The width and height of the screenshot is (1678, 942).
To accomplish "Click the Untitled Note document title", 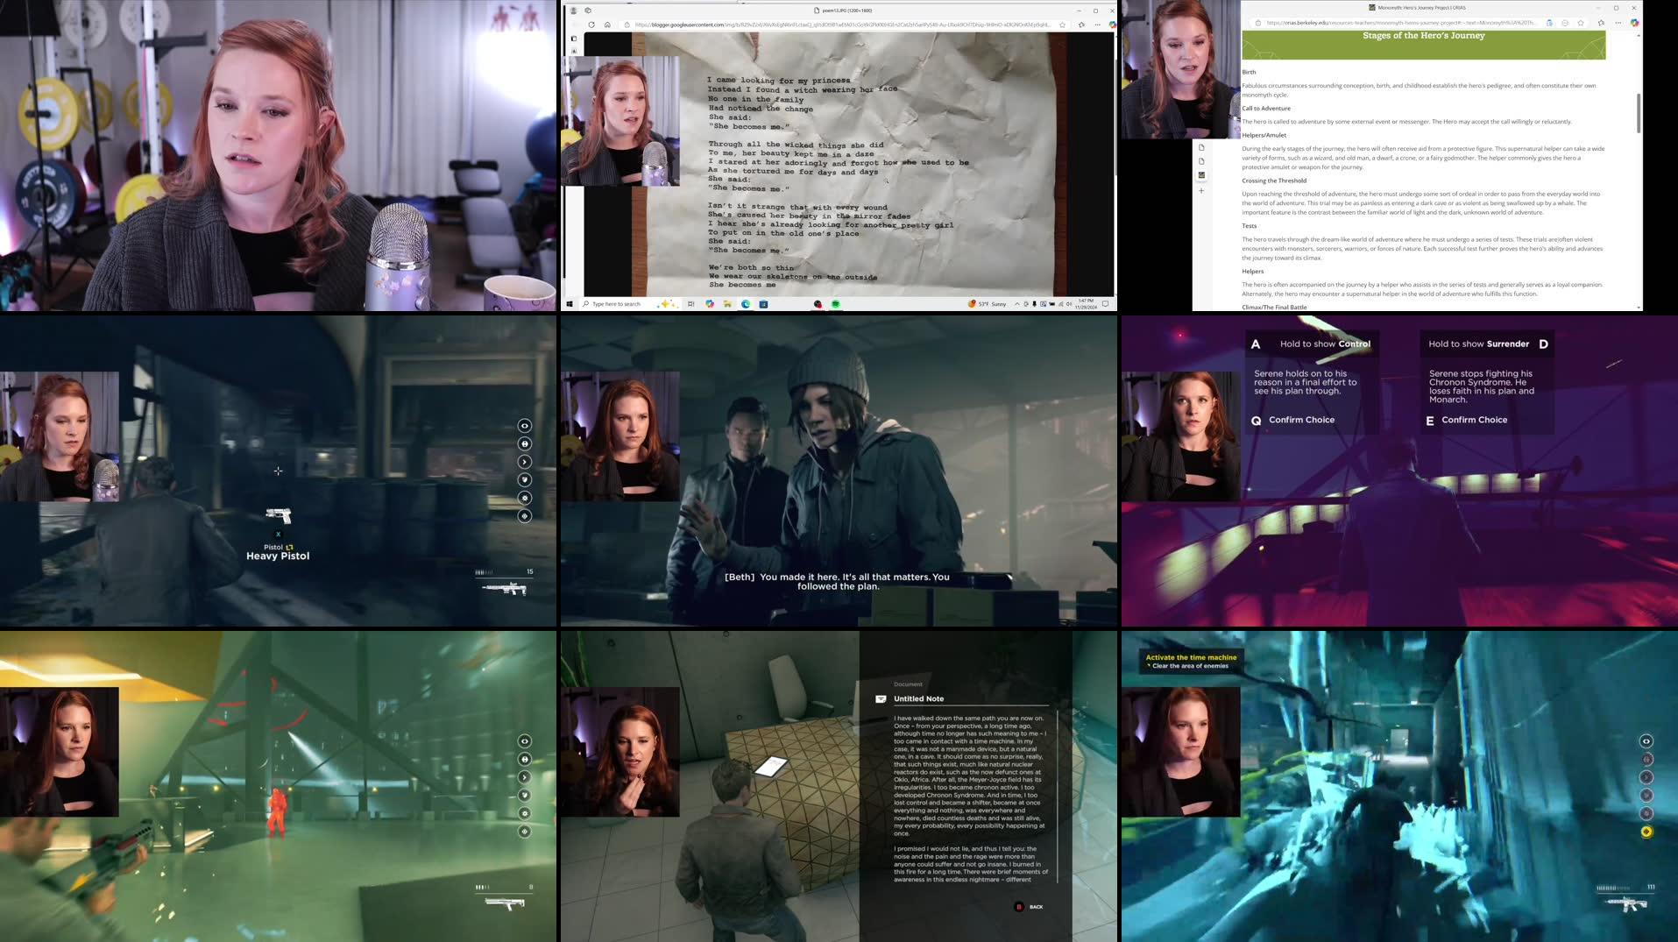I will pos(918,699).
